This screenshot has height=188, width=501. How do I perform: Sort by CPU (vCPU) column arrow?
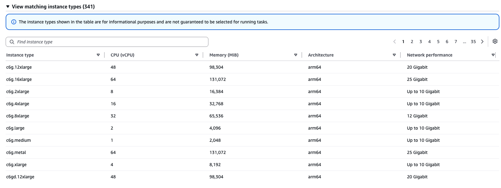197,55
